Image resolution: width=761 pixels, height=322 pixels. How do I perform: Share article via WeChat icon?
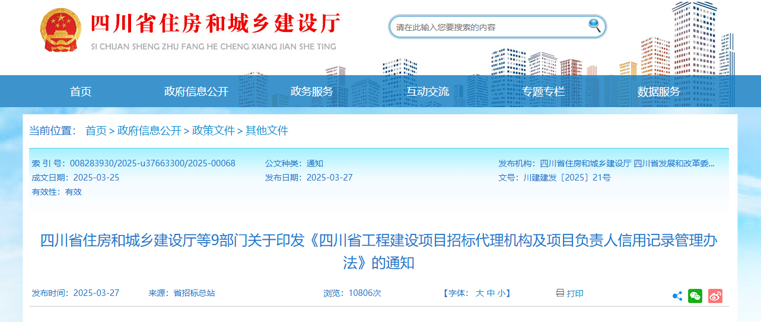point(695,296)
